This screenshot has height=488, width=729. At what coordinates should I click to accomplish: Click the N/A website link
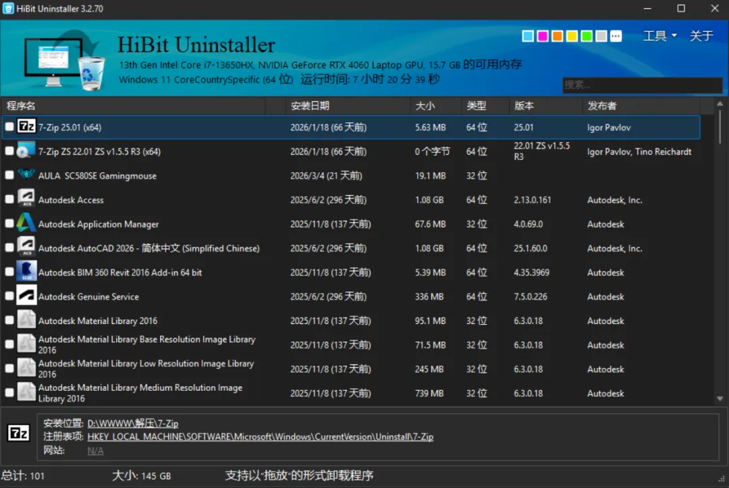pos(95,451)
